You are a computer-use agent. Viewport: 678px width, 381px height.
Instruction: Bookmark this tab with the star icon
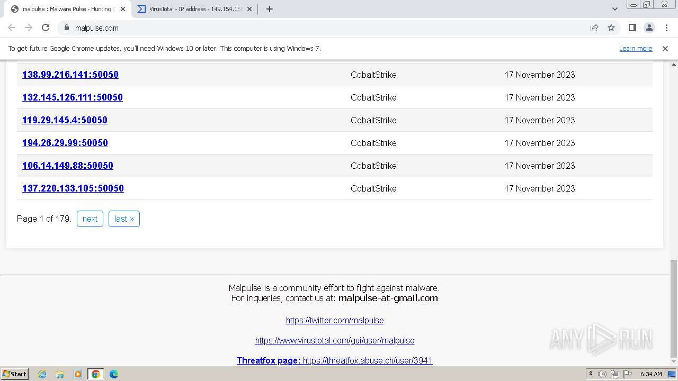pos(611,28)
